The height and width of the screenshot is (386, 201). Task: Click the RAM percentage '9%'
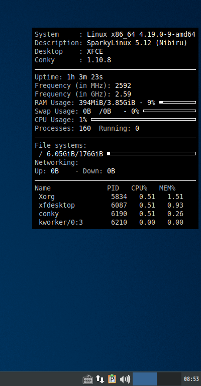tap(151, 103)
